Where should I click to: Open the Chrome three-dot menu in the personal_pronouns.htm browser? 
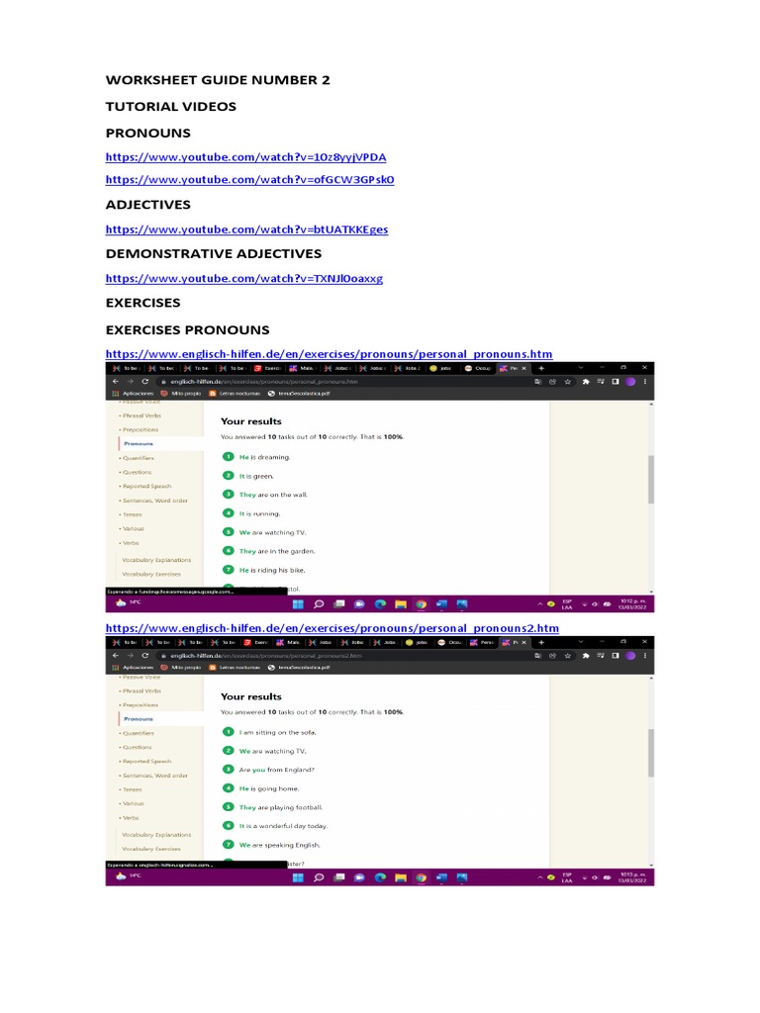645,382
